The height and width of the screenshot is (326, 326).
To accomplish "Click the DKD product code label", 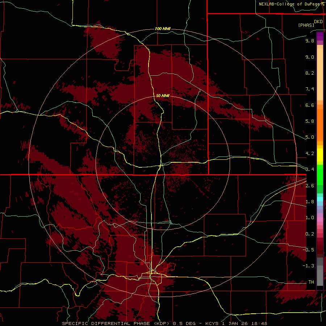I will coord(318,22).
